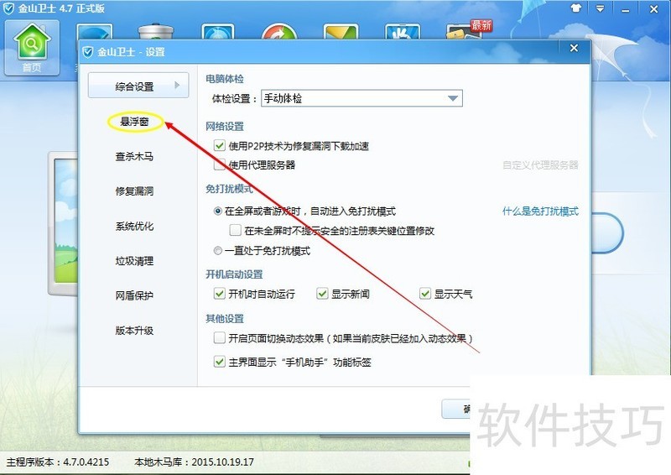The image size is (671, 475).
Task: Enable 开启页面切换动态效果 checkbox
Action: pyautogui.click(x=220, y=338)
